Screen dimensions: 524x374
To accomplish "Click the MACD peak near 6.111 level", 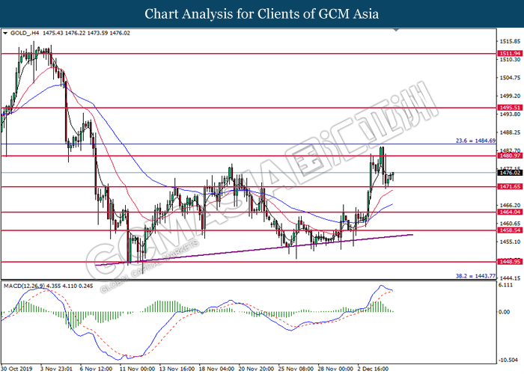I will (x=380, y=286).
